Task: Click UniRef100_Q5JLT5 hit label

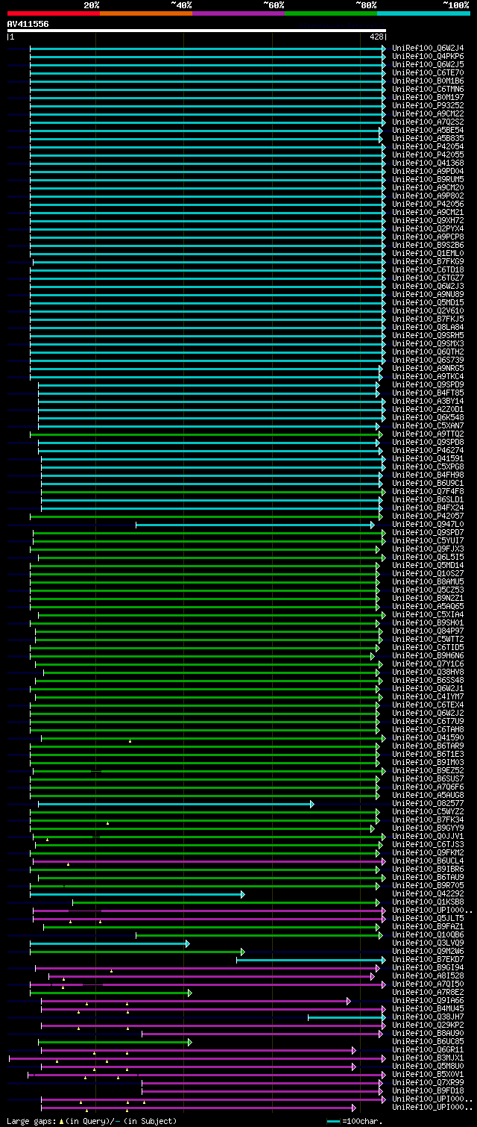Action: 428,919
